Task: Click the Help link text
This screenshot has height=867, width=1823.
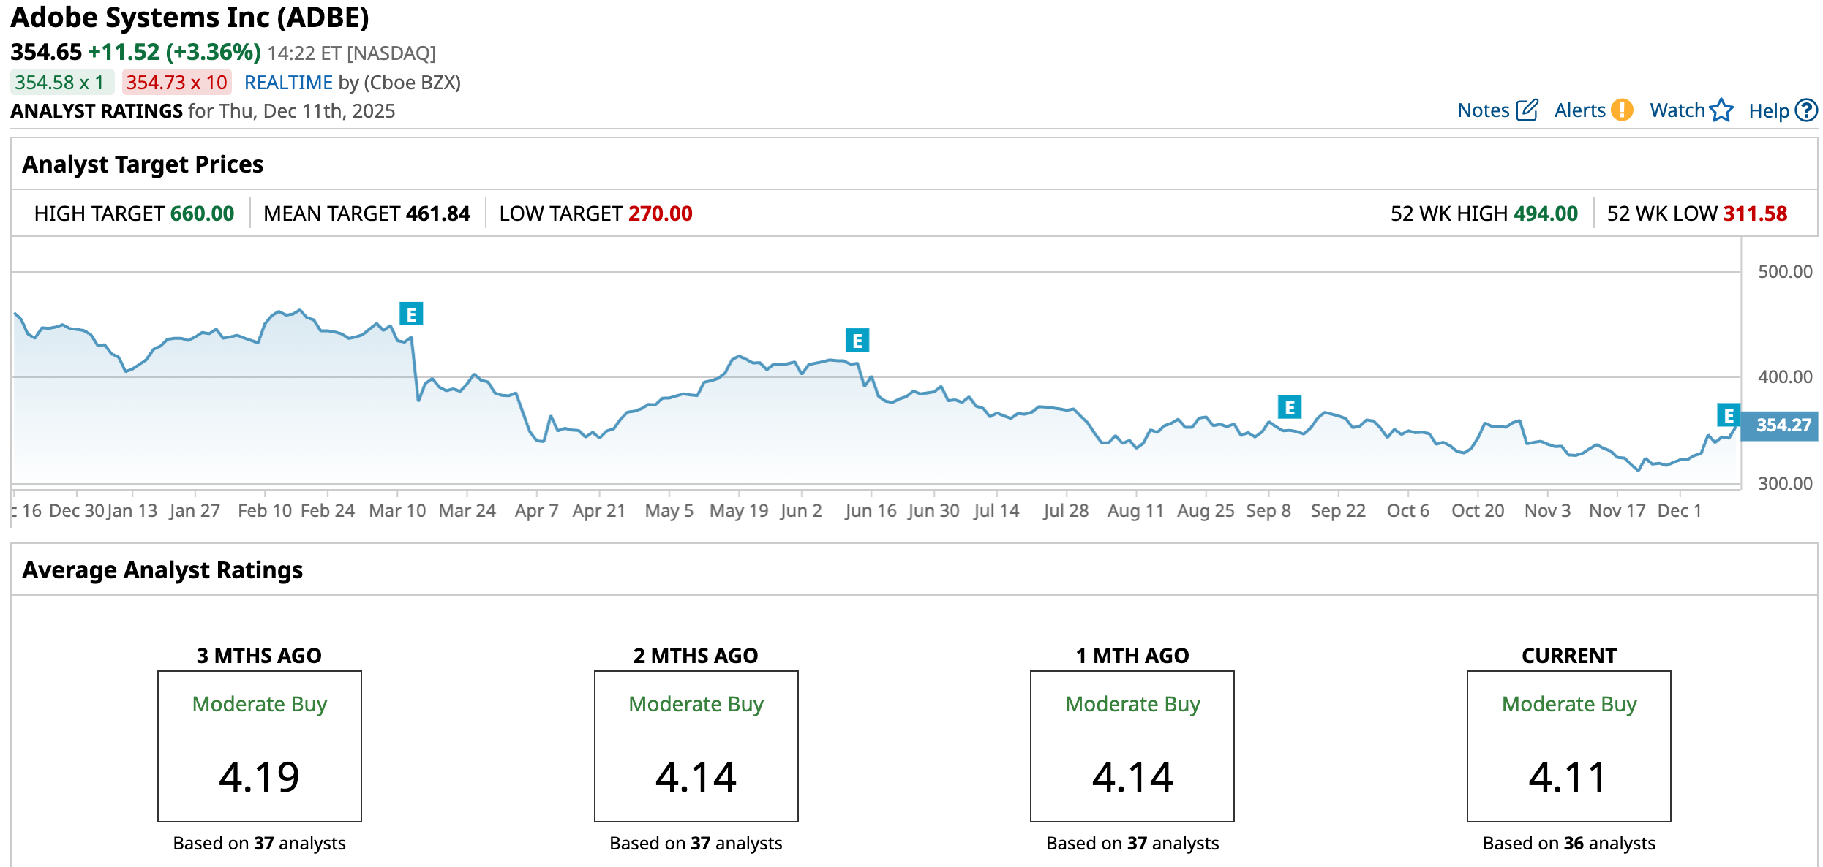Action: [1768, 111]
